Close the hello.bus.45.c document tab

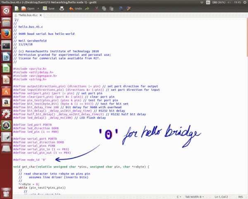(x=41, y=15)
